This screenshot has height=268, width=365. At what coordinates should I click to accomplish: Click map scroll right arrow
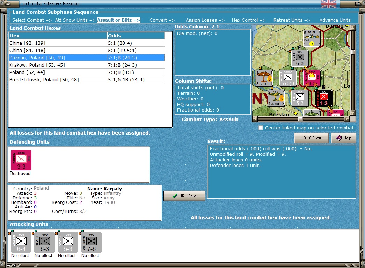click(x=347, y=119)
